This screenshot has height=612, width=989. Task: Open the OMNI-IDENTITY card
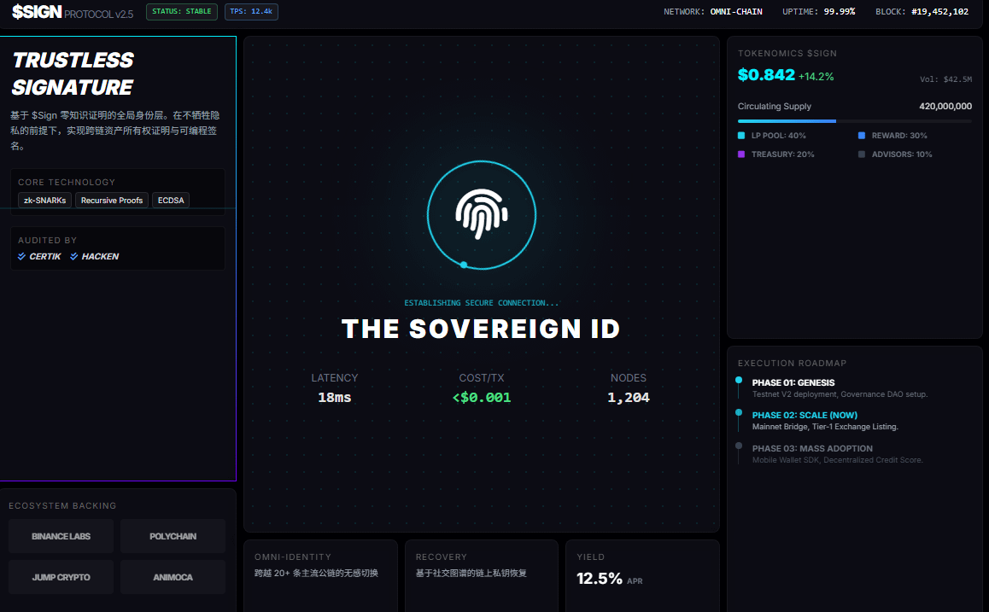320,575
